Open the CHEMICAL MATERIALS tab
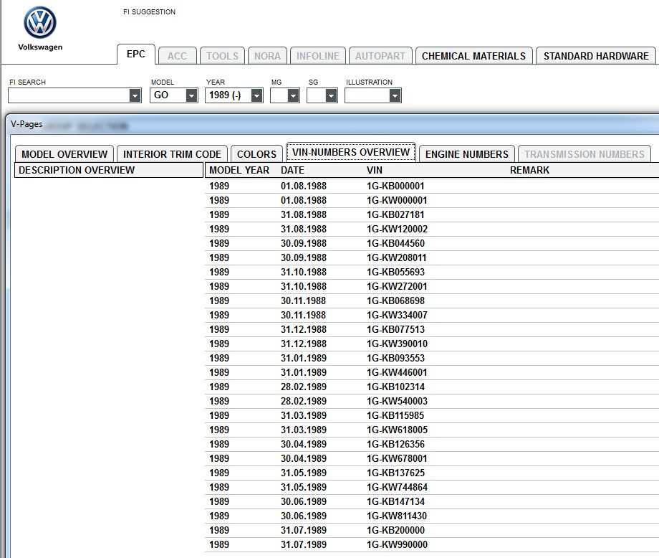This screenshot has width=659, height=558. pyautogui.click(x=473, y=56)
